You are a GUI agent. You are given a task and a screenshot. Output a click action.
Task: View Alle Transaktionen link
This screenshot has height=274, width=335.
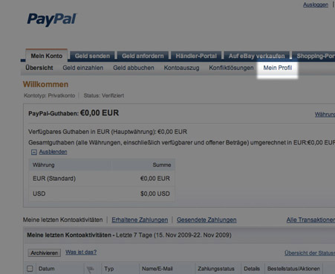(x=310, y=220)
